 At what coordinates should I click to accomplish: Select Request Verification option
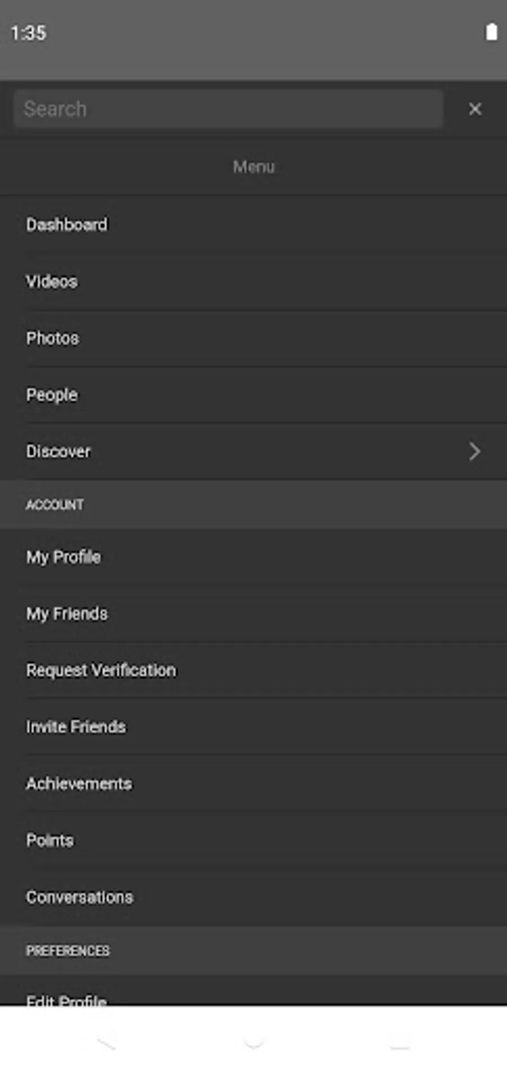tap(253, 670)
